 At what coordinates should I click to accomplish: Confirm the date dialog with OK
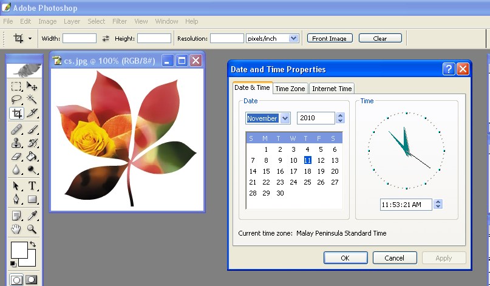[345, 258]
